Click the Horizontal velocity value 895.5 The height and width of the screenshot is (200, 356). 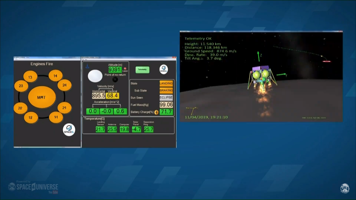pyautogui.click(x=99, y=96)
